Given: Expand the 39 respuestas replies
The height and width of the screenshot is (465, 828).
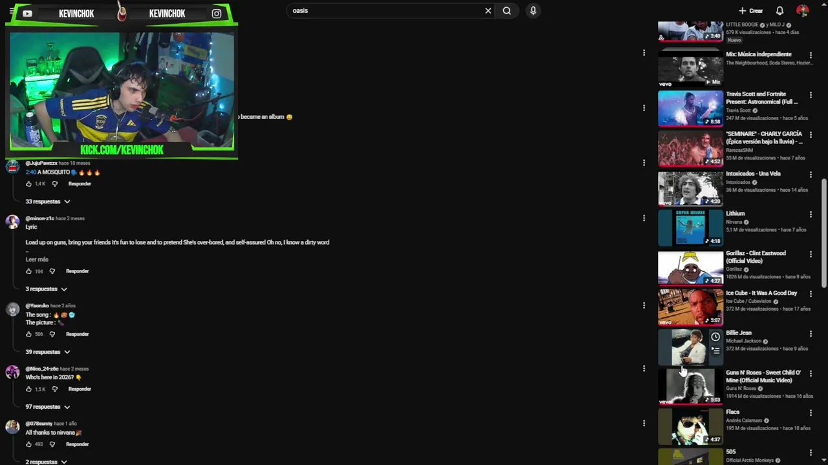Looking at the screenshot, I should pyautogui.click(x=47, y=352).
